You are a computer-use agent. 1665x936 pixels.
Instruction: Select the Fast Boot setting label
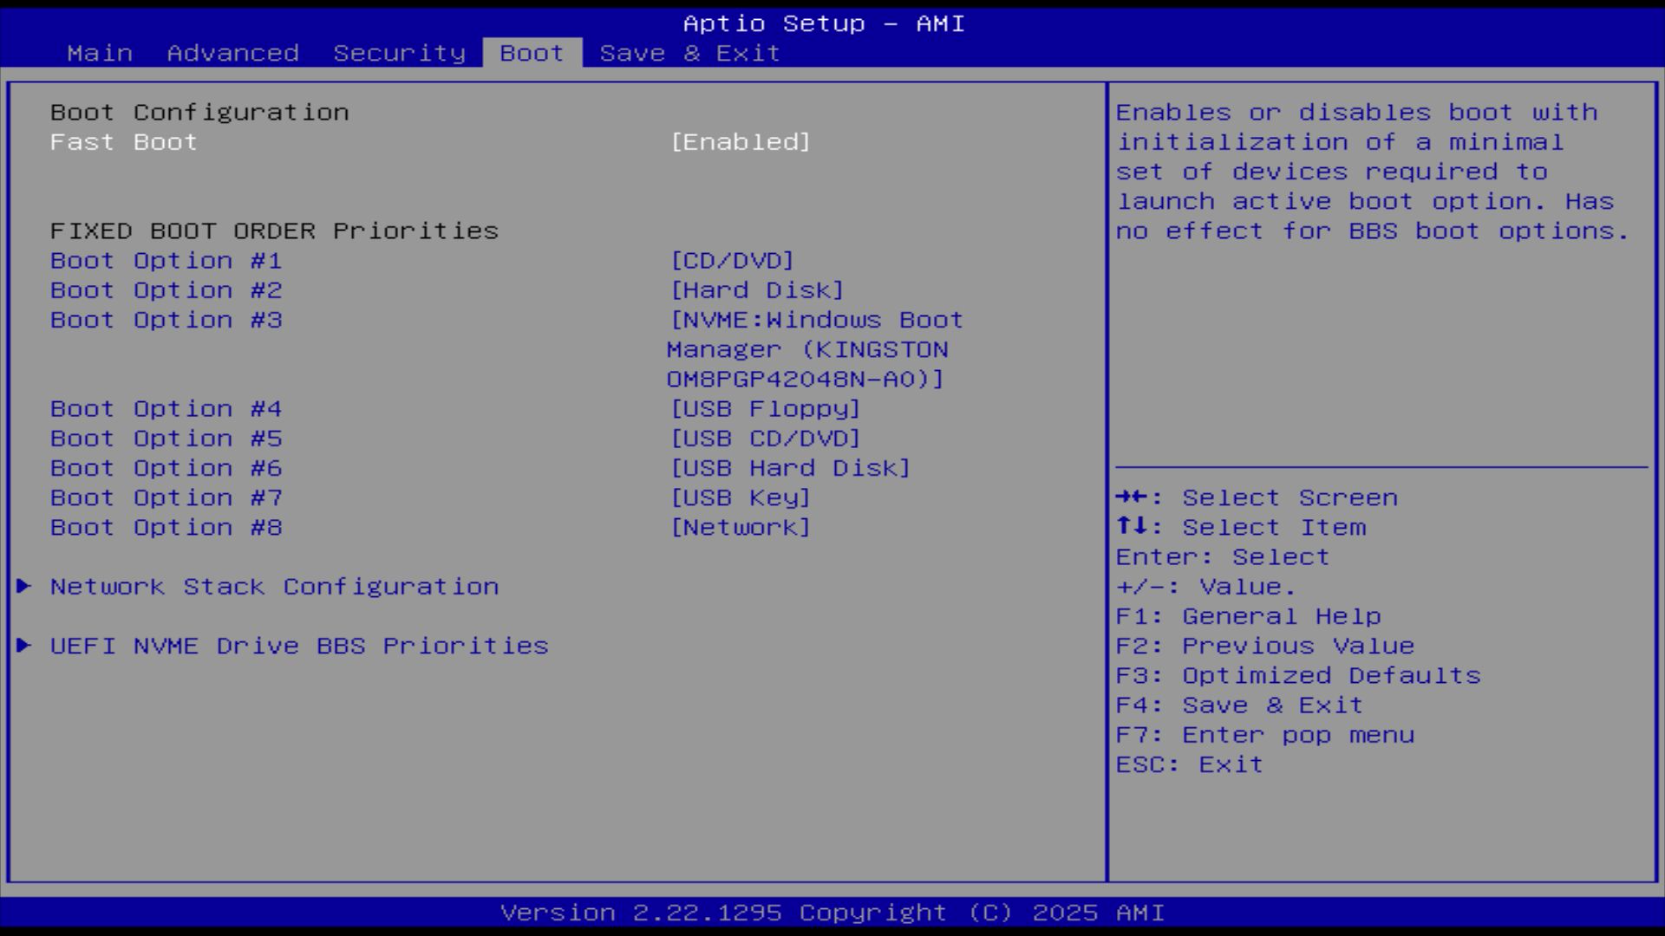(123, 142)
